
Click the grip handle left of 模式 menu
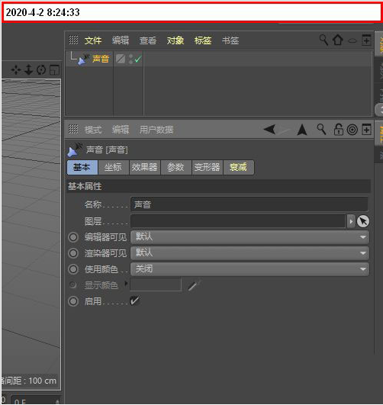coord(73,129)
